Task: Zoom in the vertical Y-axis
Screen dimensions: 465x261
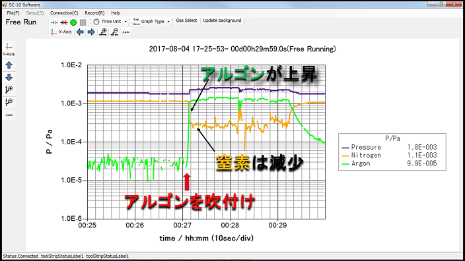Action: click(9, 90)
